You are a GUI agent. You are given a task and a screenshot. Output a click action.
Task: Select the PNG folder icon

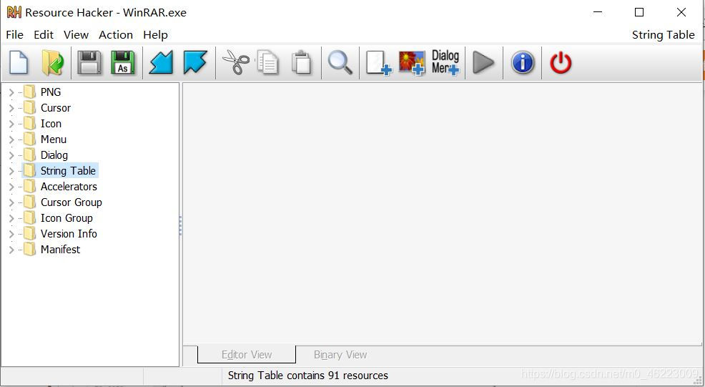30,92
